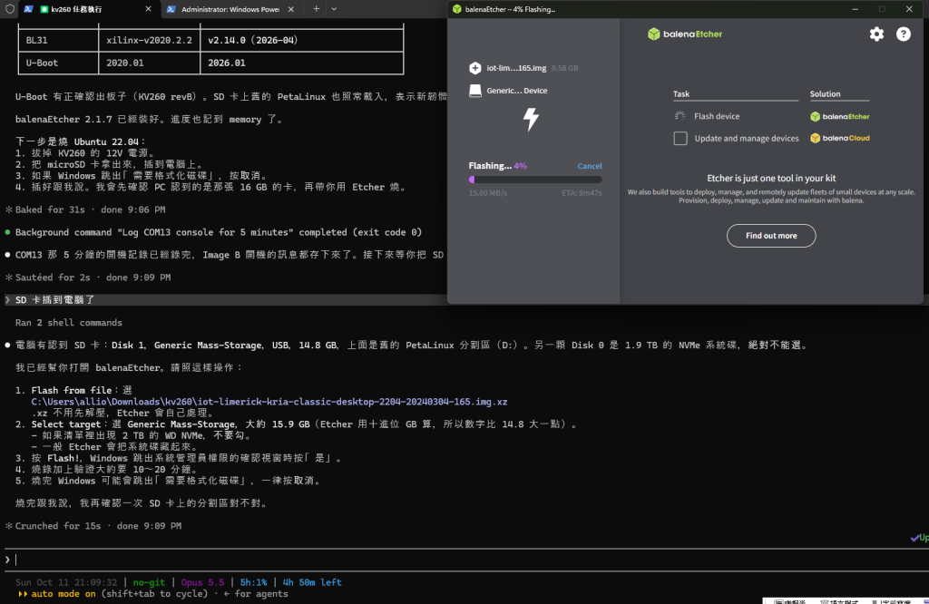Check the Update and manage devices checkbox
Viewport: 929px width, 604px height.
680,138
